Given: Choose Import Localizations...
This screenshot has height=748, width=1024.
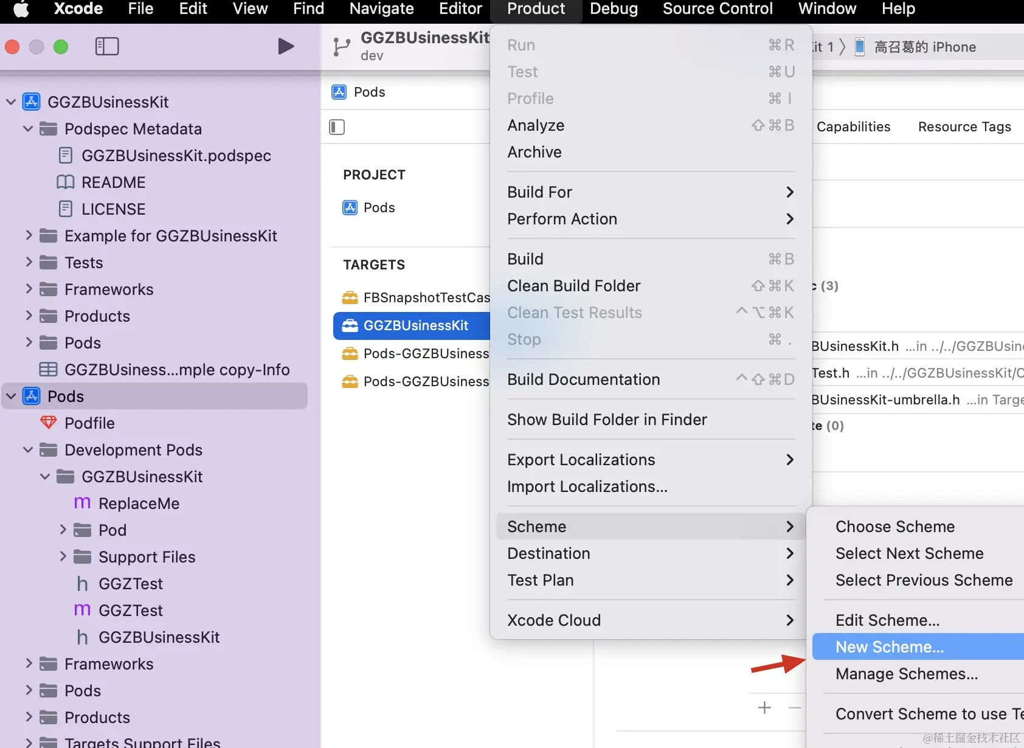Looking at the screenshot, I should tap(651, 487).
